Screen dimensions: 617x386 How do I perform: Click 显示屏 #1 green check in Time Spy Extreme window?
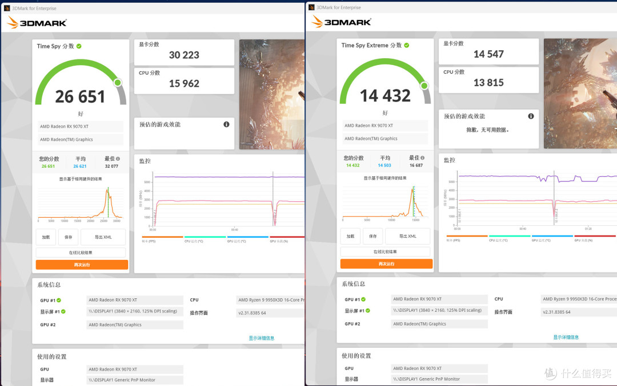click(x=368, y=311)
